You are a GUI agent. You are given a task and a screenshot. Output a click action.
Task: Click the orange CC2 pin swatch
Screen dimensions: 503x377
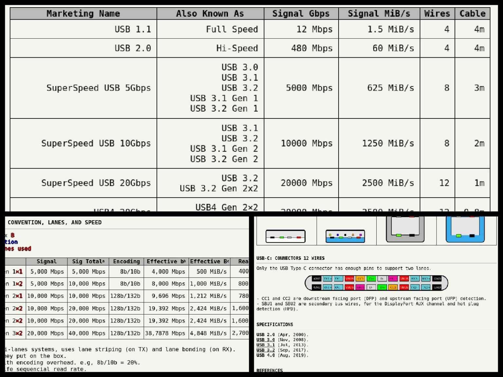point(393,287)
